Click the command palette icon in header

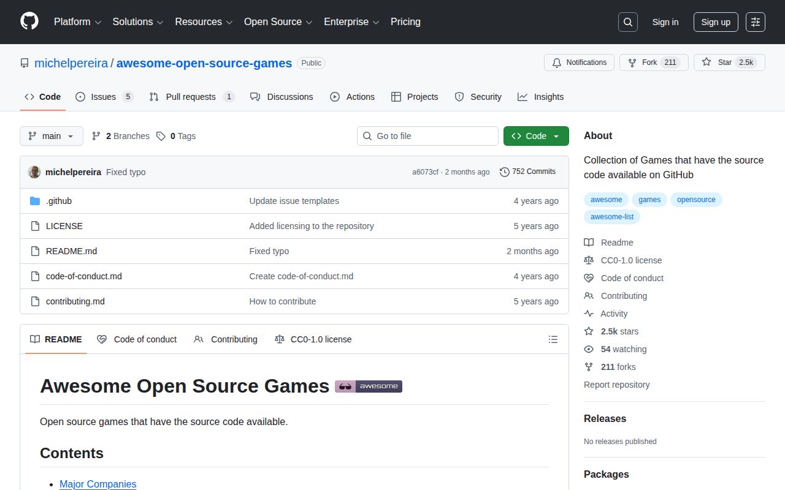755,22
